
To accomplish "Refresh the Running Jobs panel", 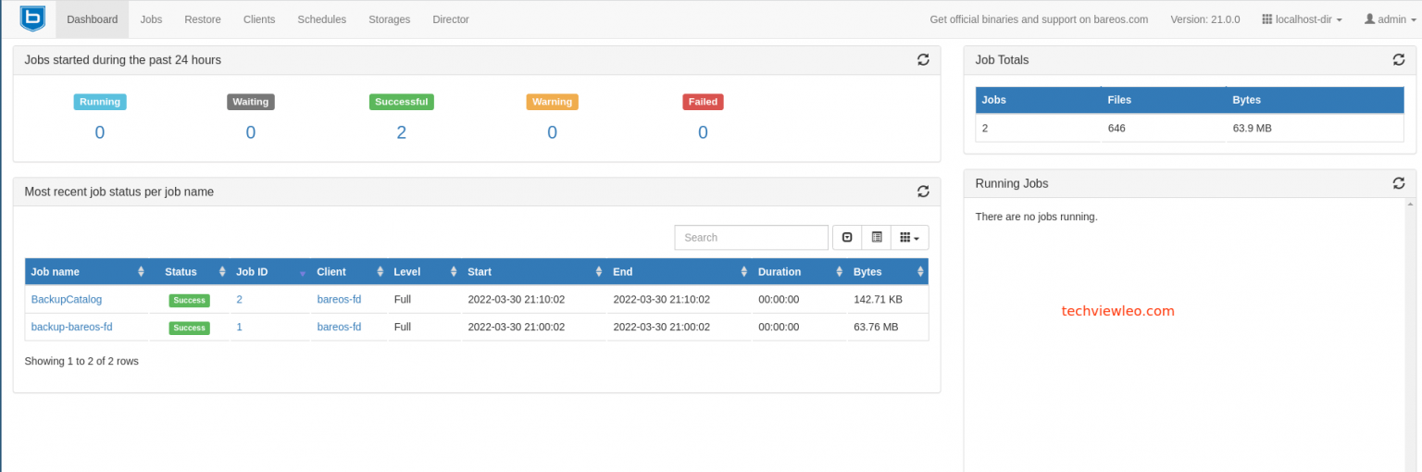I will click(1398, 183).
